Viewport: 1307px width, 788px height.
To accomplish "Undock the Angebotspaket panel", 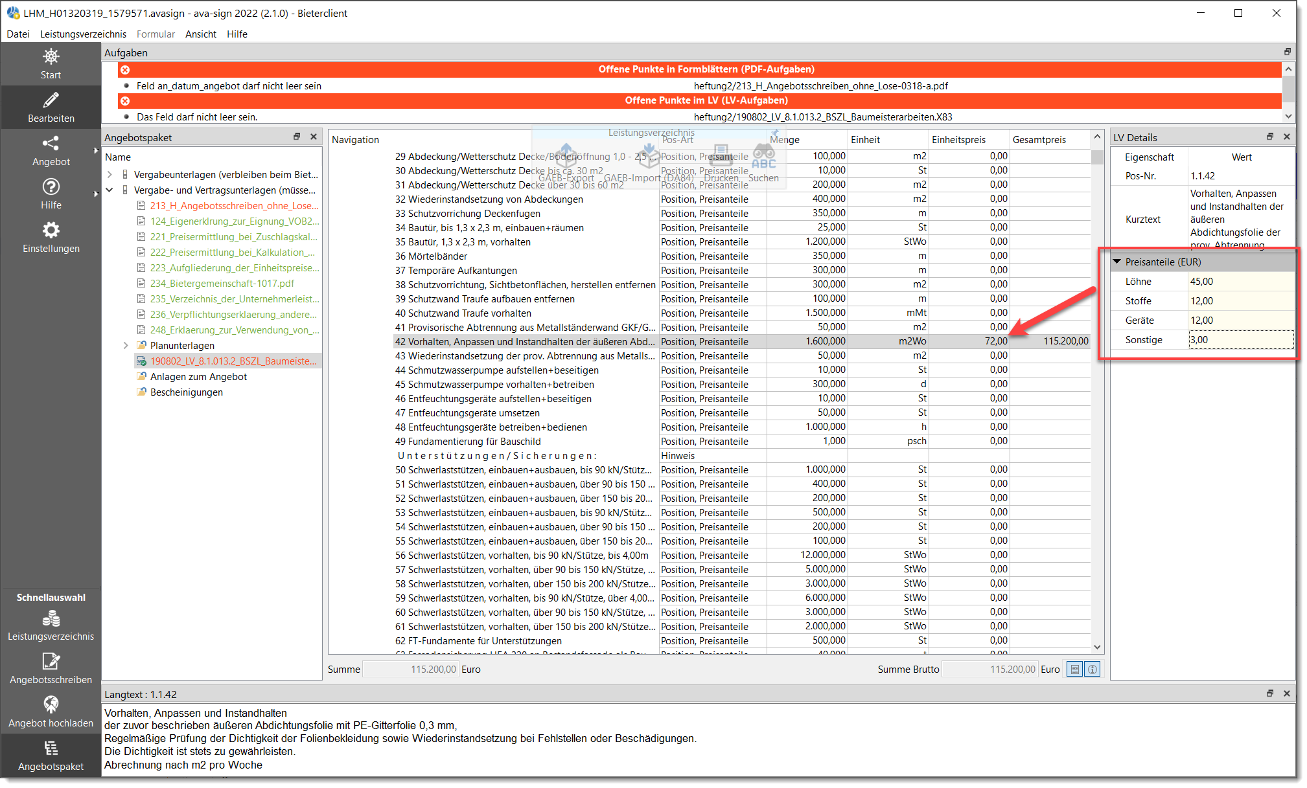I will (x=297, y=137).
